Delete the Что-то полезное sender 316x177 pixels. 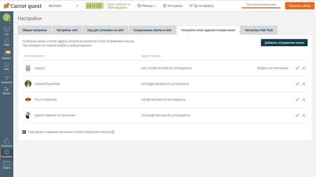304,99
